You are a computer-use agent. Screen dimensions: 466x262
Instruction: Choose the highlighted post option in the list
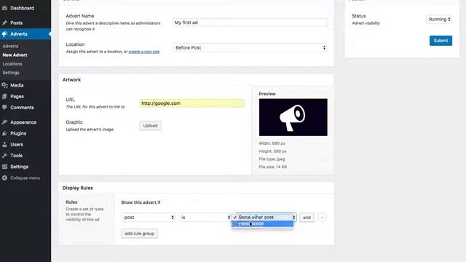click(x=262, y=223)
